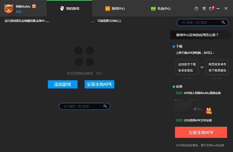The image size is (233, 152).
Task: Open the 游戏中心 tab
Action: pyautogui.click(x=115, y=9)
